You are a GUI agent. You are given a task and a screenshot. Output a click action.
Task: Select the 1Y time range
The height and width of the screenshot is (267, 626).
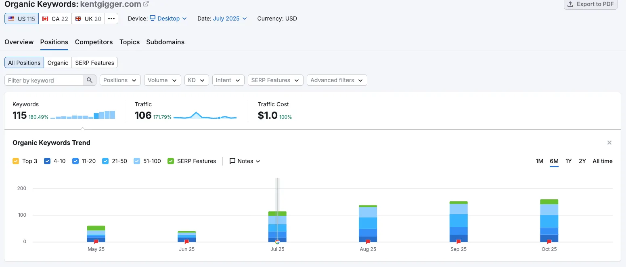tap(568, 161)
